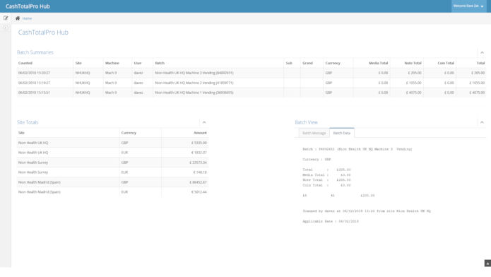Click the Applicable Date line in batch data
491x277 pixels.
click(x=331, y=221)
